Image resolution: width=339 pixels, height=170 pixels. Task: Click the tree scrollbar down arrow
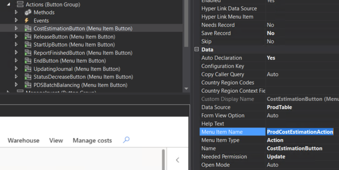(186, 89)
